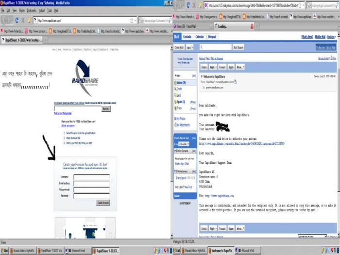The width and height of the screenshot is (340, 255).
Task: Click upper Spam button above message
Action: click(x=231, y=67)
